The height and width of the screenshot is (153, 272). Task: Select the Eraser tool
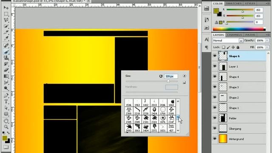tap(6, 70)
